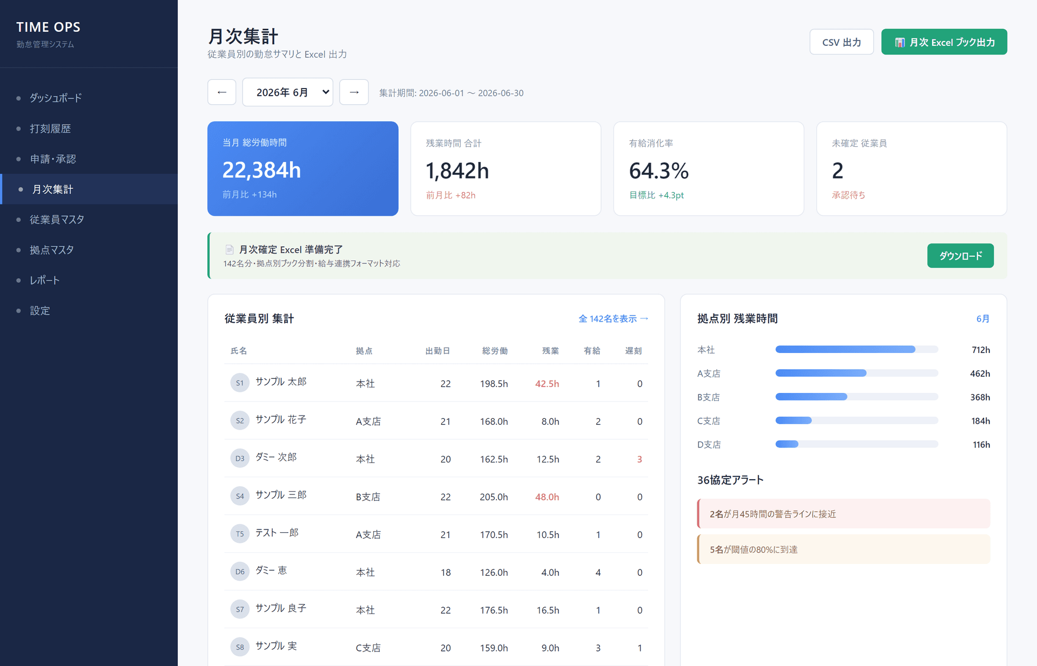Click total hours 205.0h
This screenshot has width=1037, height=666.
[494, 497]
